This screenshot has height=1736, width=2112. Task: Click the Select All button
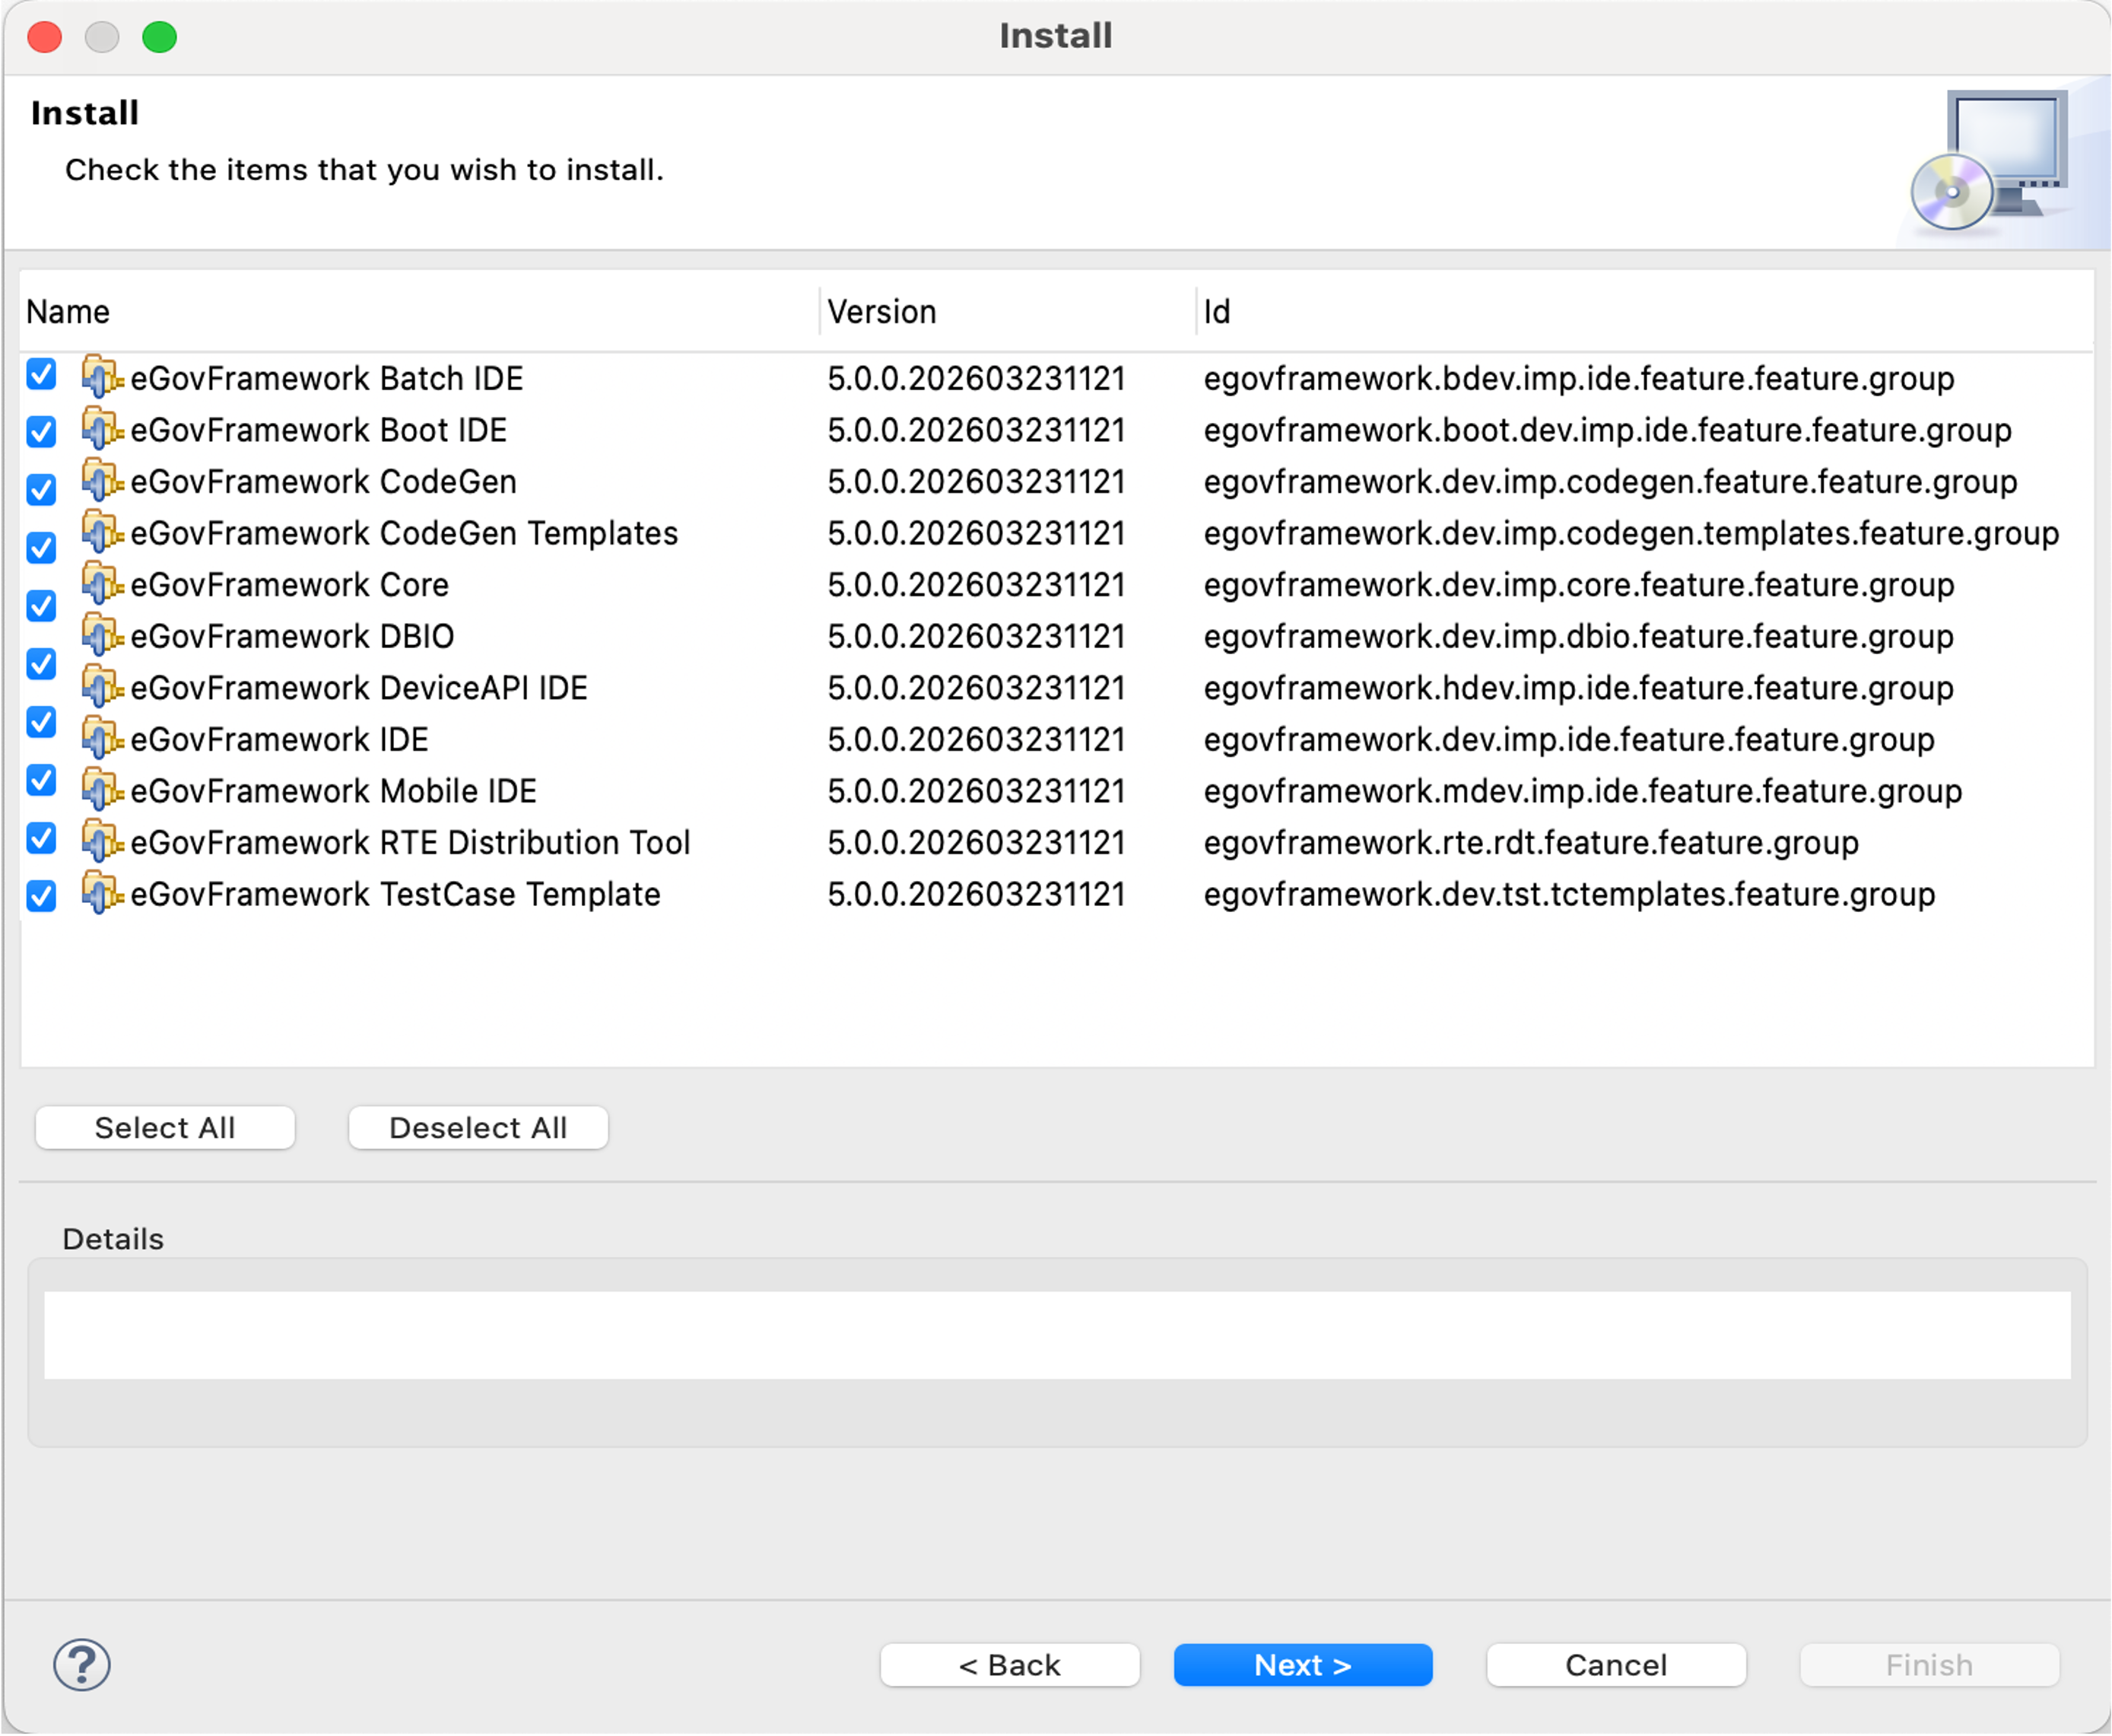tap(165, 1127)
